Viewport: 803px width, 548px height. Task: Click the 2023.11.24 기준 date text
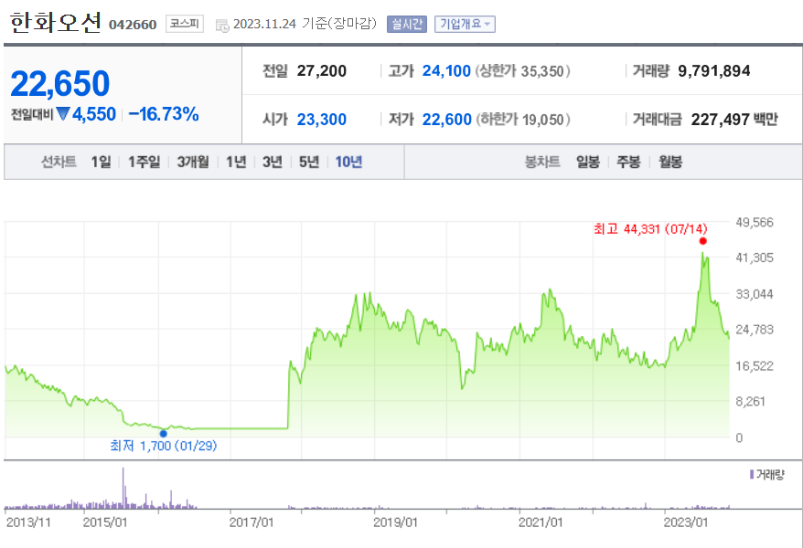[x=305, y=24]
